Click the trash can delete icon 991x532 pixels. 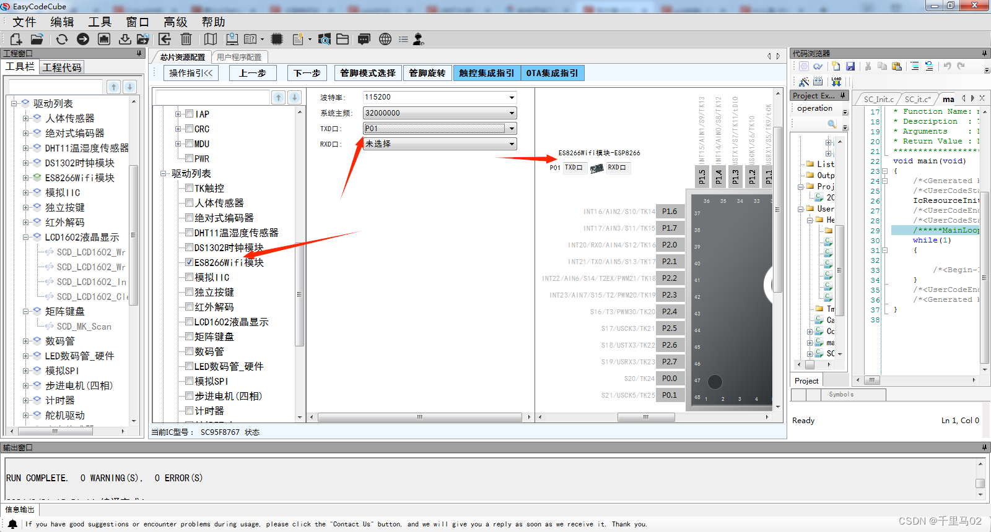coord(186,39)
